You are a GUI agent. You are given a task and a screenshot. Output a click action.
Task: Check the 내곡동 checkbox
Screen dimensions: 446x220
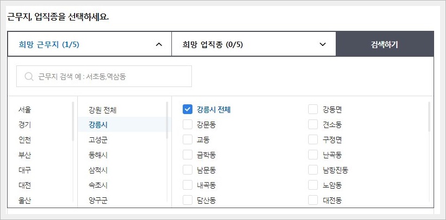188,185
